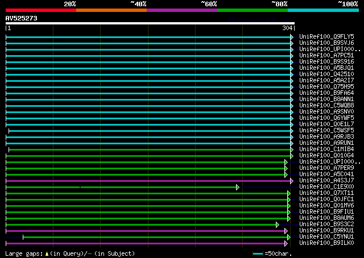
Task: Click the query name AV525273
Action: click(x=22, y=18)
